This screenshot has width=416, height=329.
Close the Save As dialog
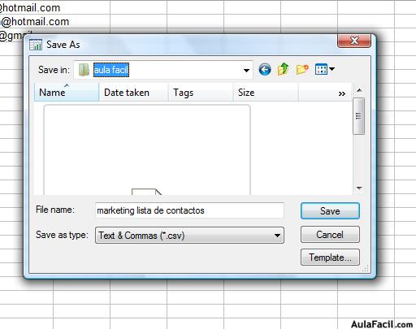(x=354, y=41)
